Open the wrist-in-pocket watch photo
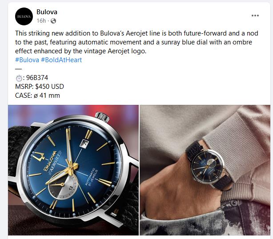Viewport: 273px width, 239px height. (205, 170)
